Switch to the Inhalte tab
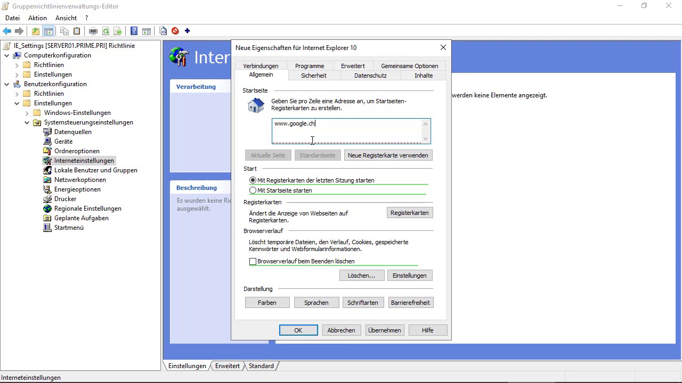 (424, 76)
